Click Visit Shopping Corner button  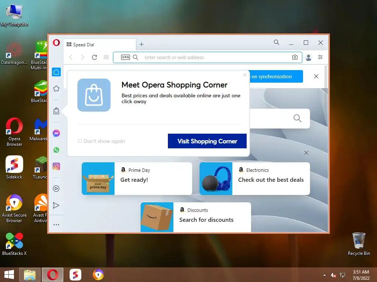click(207, 141)
